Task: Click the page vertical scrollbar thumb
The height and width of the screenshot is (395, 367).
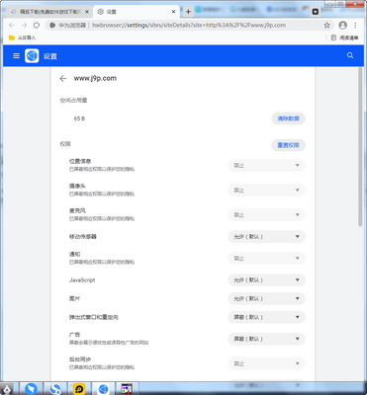Action: (360, 146)
